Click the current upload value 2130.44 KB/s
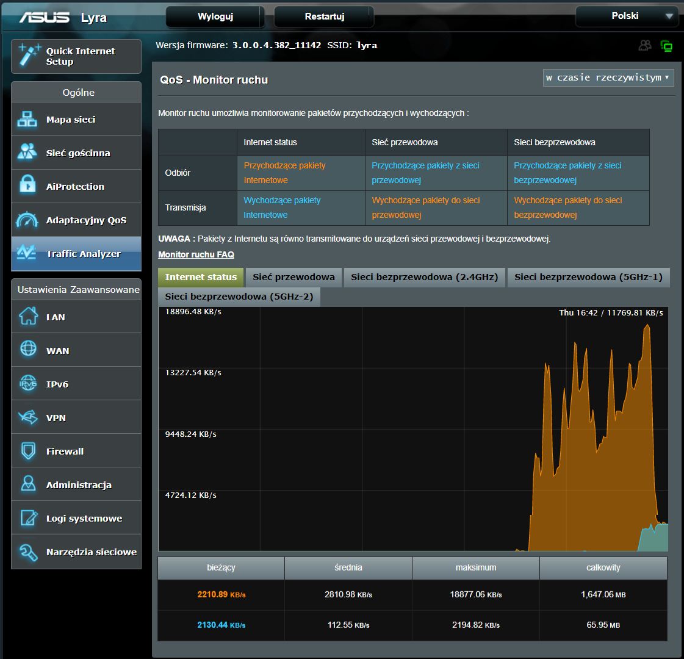 click(221, 625)
